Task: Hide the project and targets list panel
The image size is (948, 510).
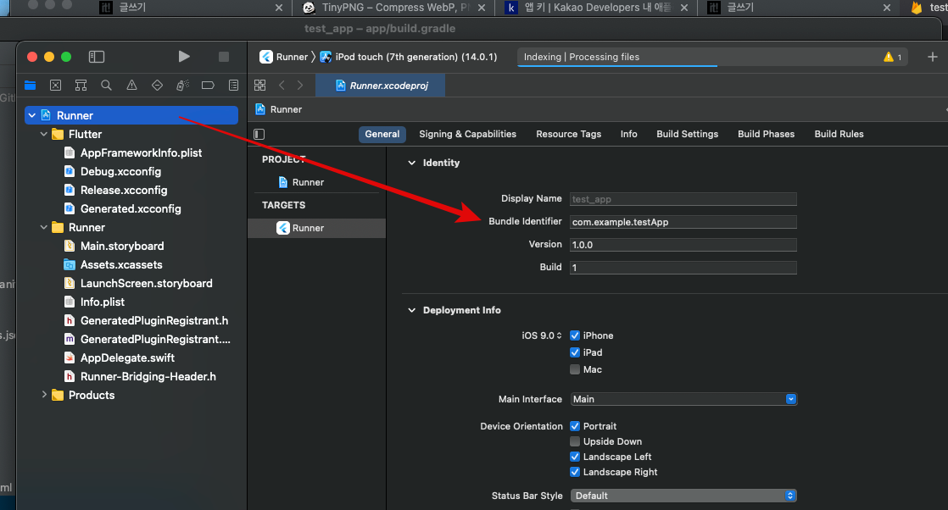Action: tap(259, 134)
